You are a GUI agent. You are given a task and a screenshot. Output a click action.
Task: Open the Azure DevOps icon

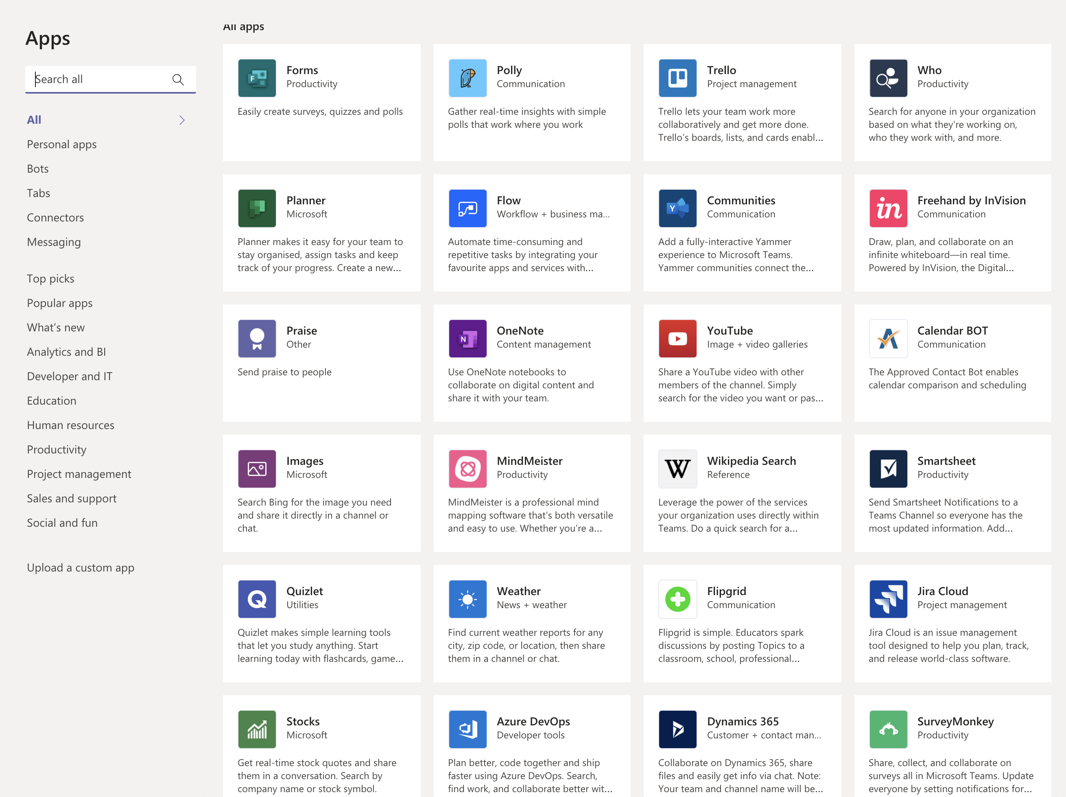[x=467, y=729]
